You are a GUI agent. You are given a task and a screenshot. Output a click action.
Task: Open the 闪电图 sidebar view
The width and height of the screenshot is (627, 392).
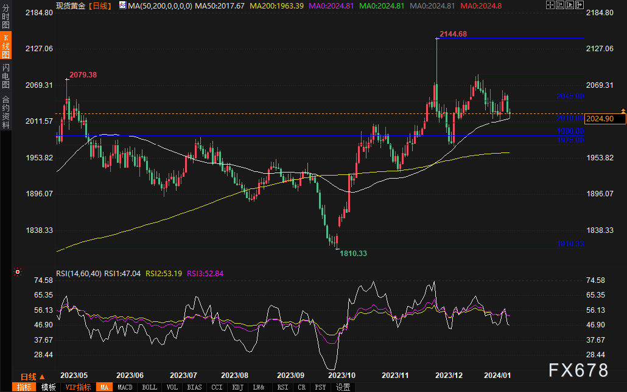(x=5, y=76)
